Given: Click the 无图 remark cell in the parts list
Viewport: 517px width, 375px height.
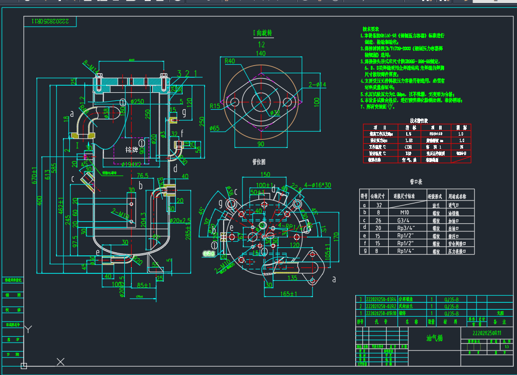Looking at the screenshot, I should click(500, 313).
